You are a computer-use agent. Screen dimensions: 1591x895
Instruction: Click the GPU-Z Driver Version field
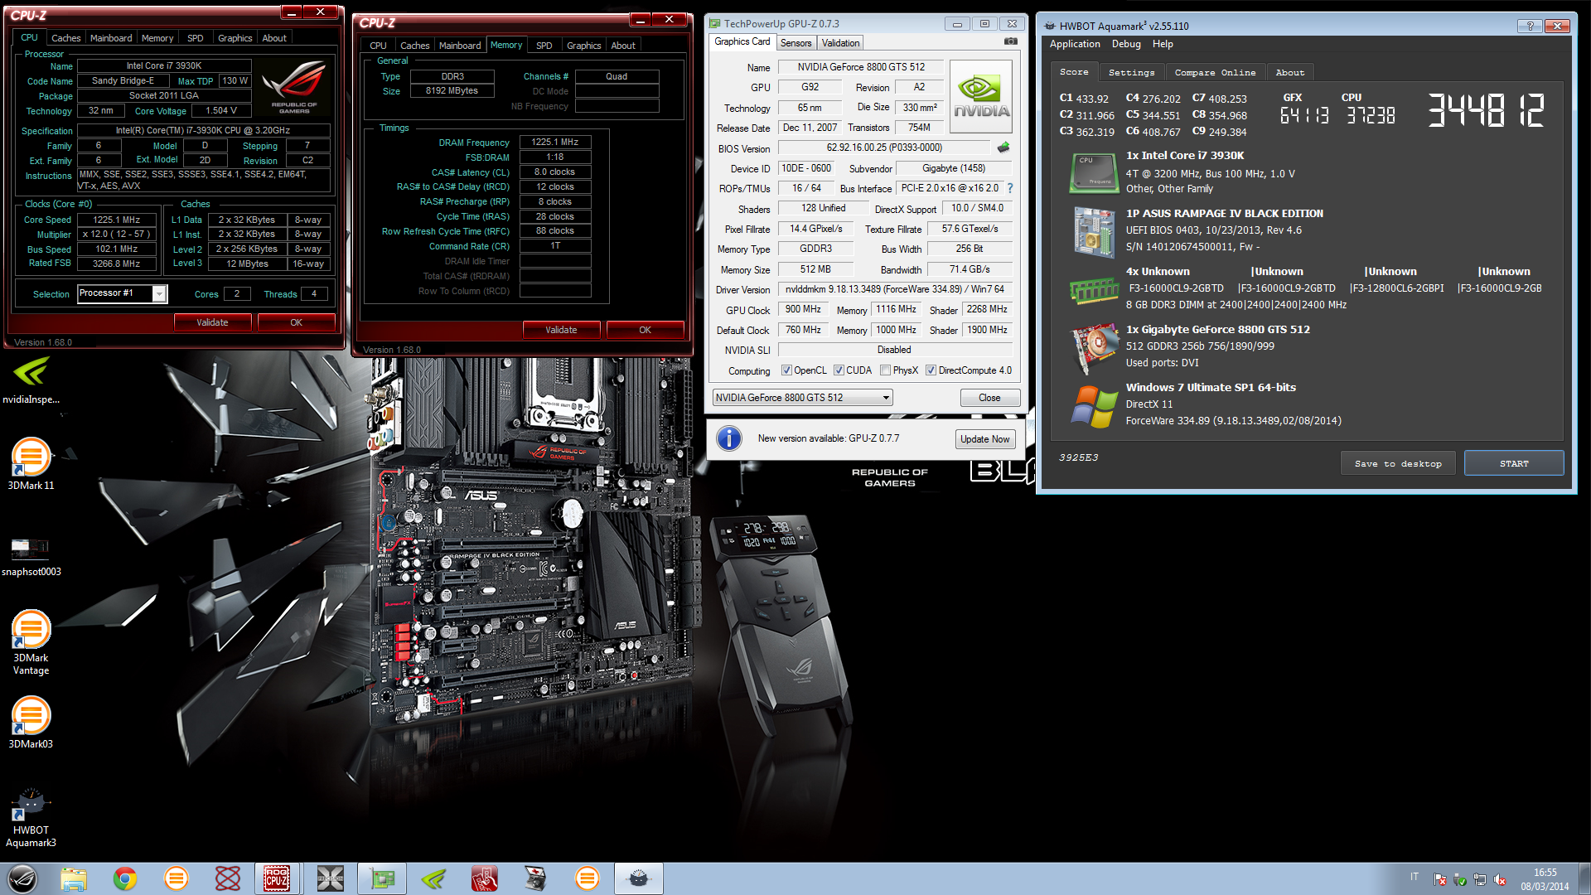coord(894,289)
